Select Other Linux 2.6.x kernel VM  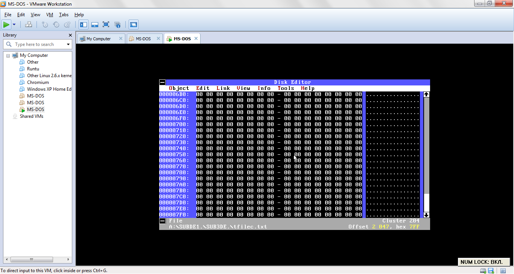49,76
